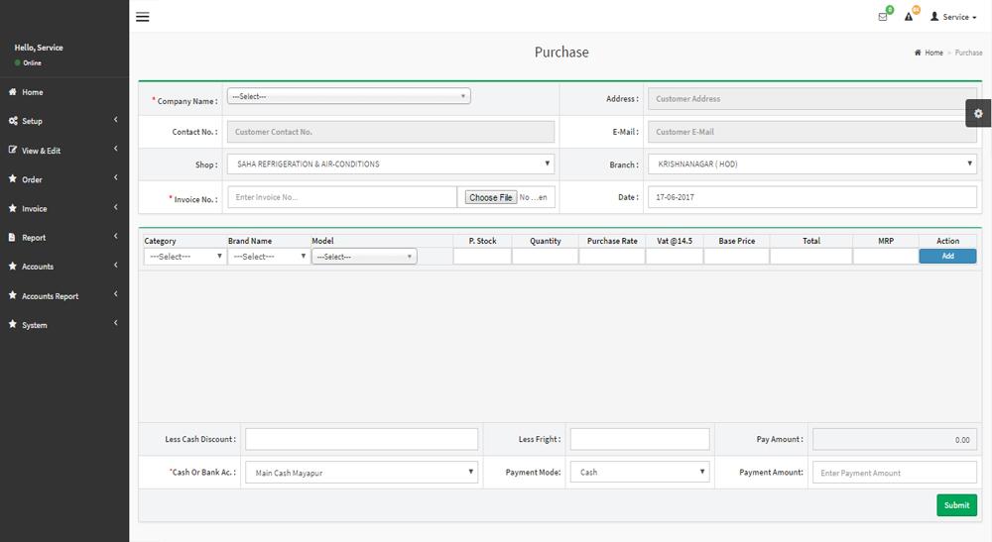Click the Base Price input cell
992x542 pixels.
[x=736, y=256]
